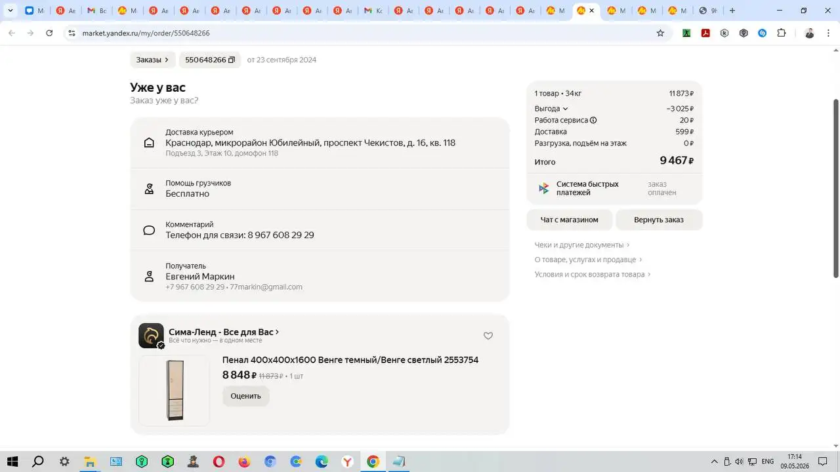Open the Extensions puzzle-piece menu
The height and width of the screenshot is (472, 840).
click(x=781, y=33)
